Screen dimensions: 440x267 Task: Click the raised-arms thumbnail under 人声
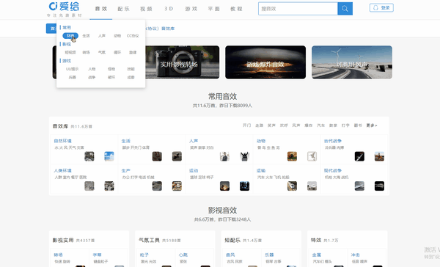(x=244, y=156)
